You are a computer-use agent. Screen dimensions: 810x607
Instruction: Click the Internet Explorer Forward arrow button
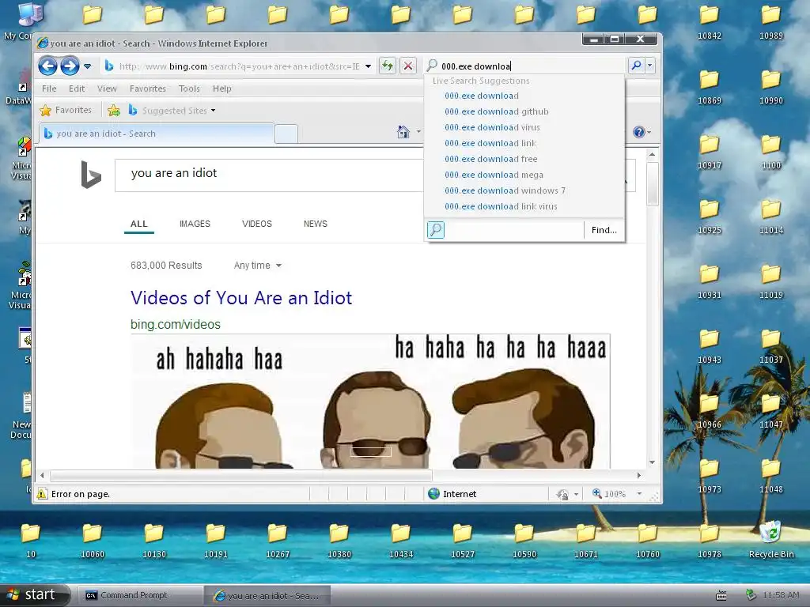(x=70, y=66)
